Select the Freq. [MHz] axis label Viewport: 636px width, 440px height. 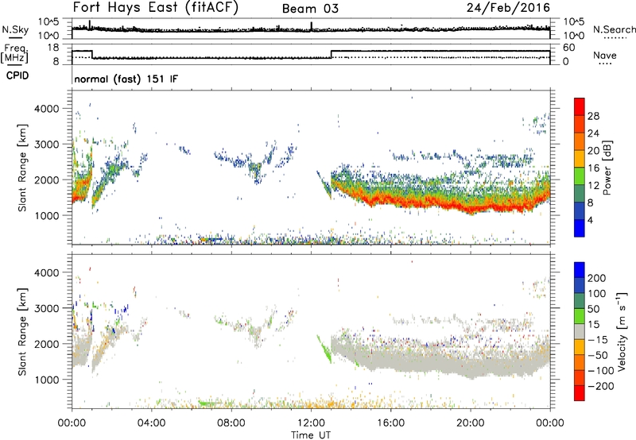pos(15,54)
